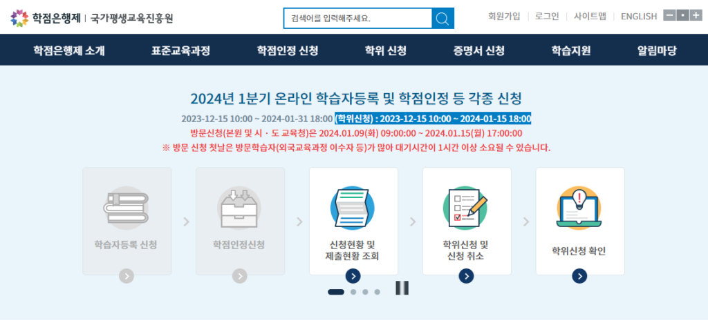Click the 학점은행제 logo

pyautogui.click(x=46, y=17)
